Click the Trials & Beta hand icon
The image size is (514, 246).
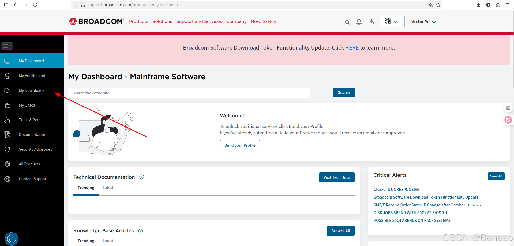click(x=7, y=120)
